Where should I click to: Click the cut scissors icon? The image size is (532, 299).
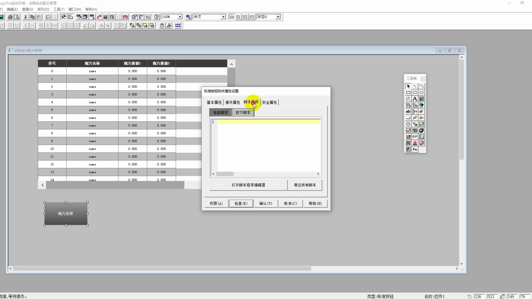26,17
